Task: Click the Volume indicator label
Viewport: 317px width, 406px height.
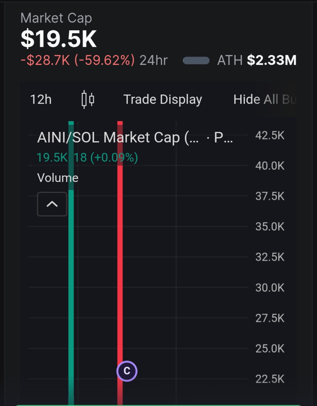Action: (58, 178)
